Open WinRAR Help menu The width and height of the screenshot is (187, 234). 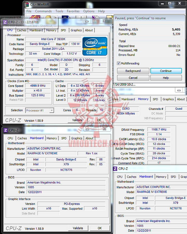click(x=102, y=11)
